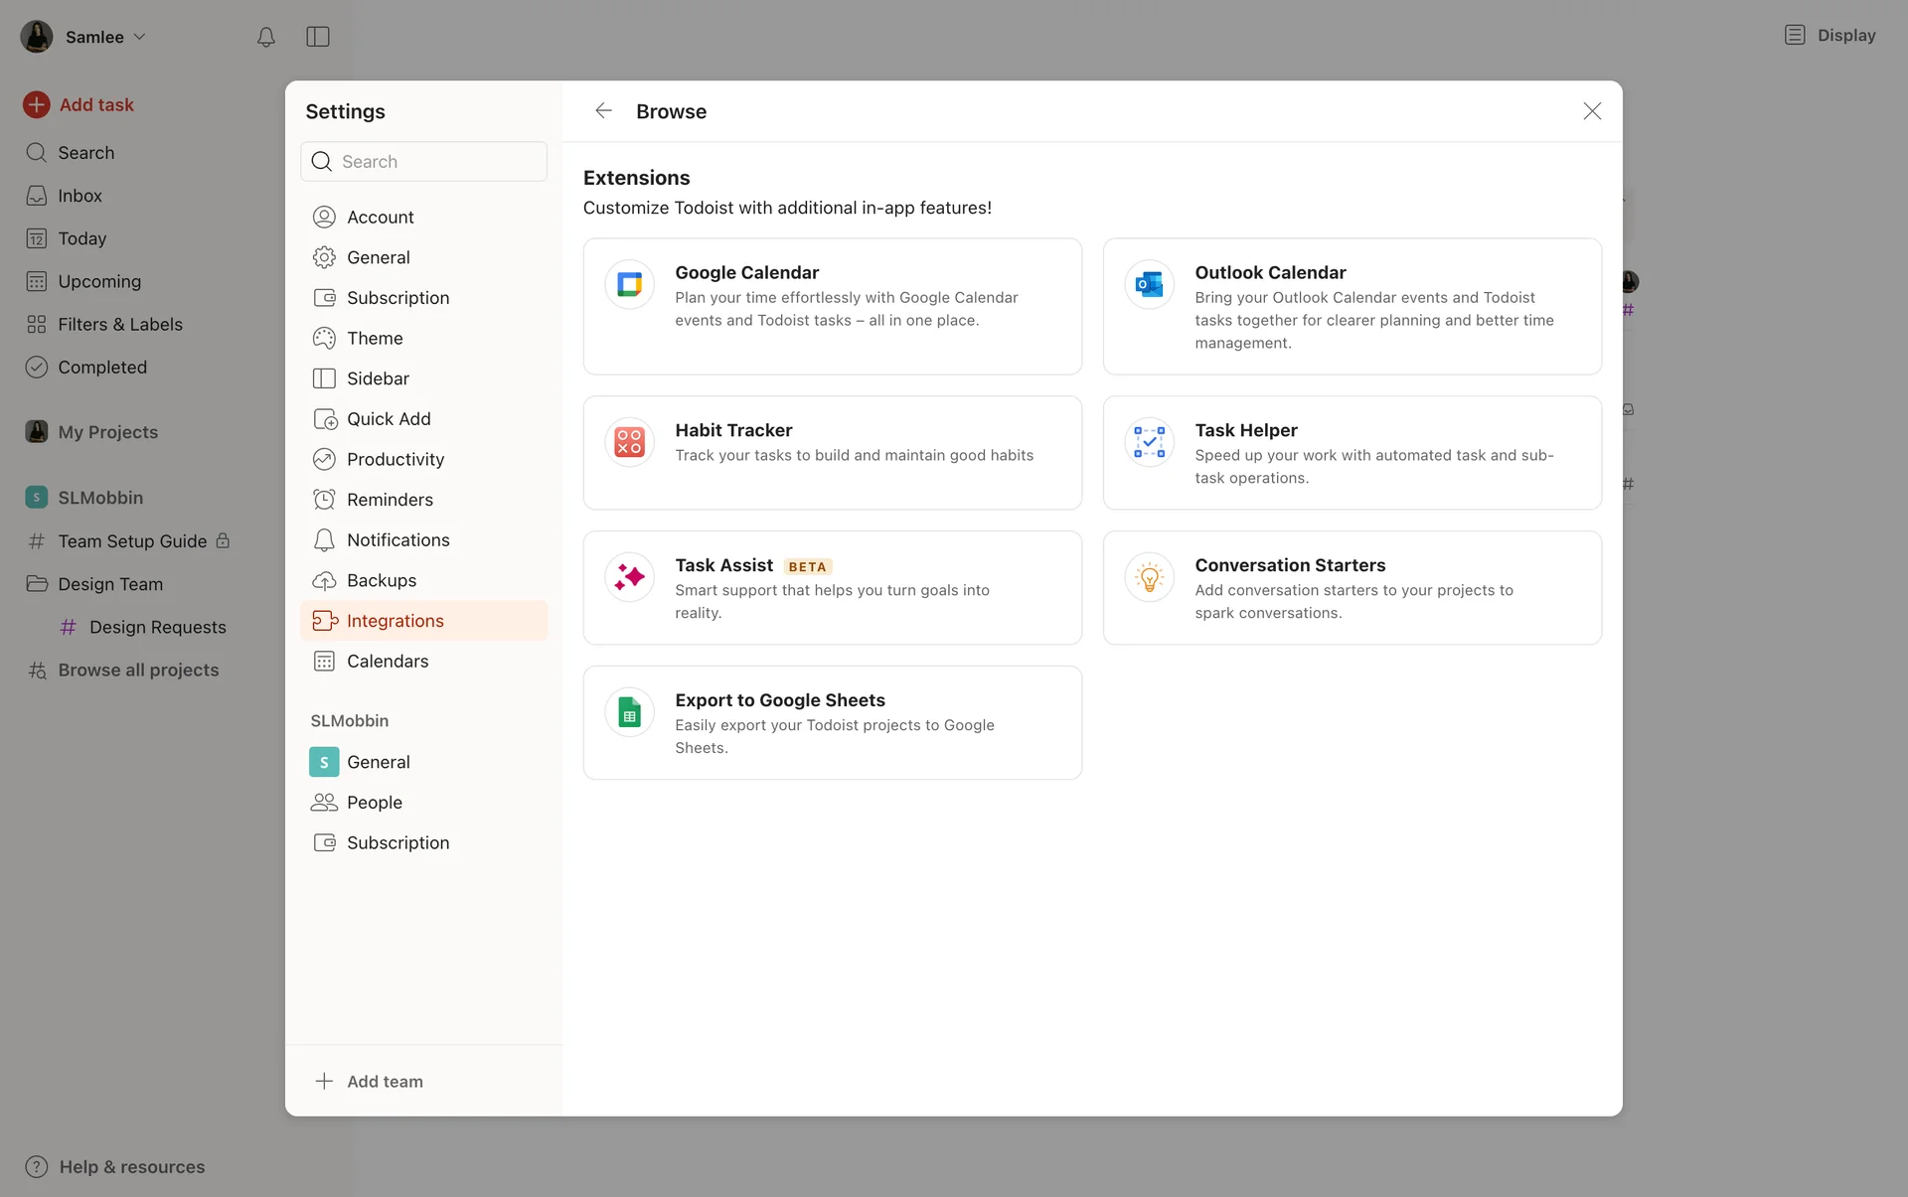Click the notifications bell icon
The image size is (1908, 1197).
[x=265, y=37]
